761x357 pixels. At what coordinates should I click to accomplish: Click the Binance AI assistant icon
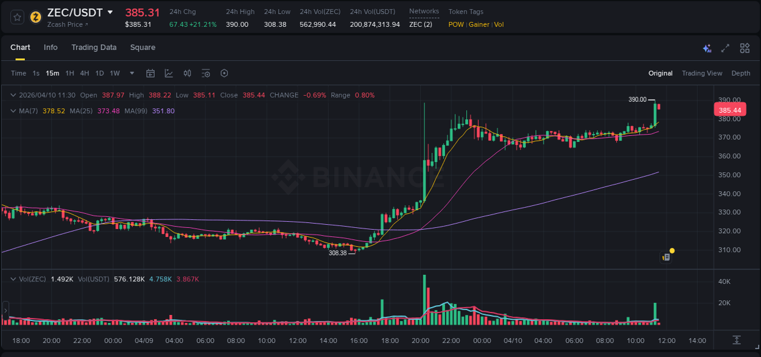pos(707,48)
